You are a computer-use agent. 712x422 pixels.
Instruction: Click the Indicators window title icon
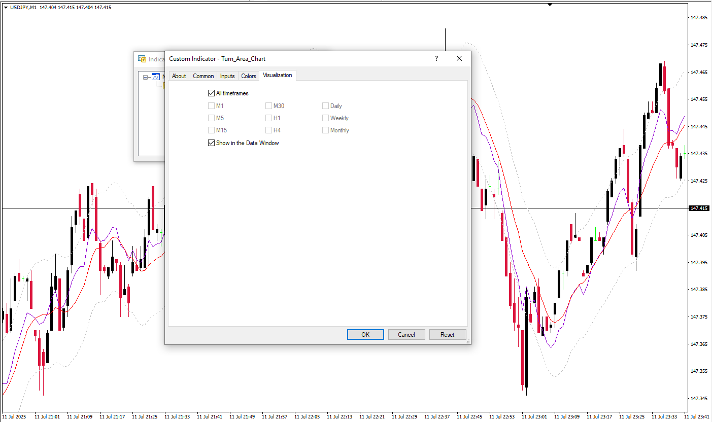pos(142,59)
